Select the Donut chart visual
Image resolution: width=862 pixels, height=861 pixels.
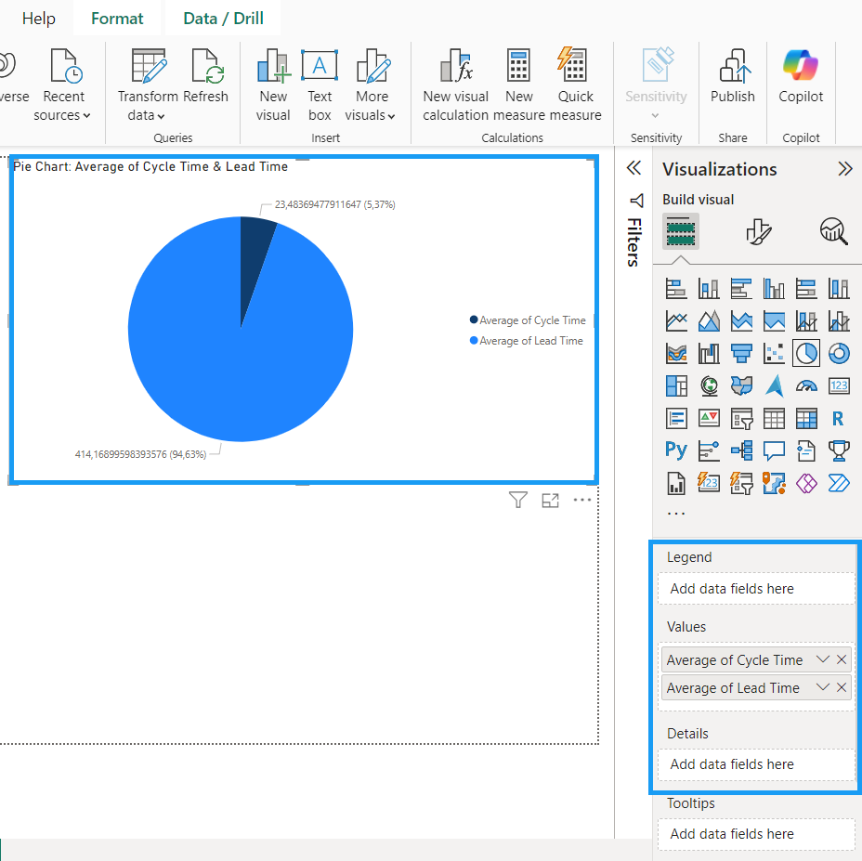pos(838,353)
